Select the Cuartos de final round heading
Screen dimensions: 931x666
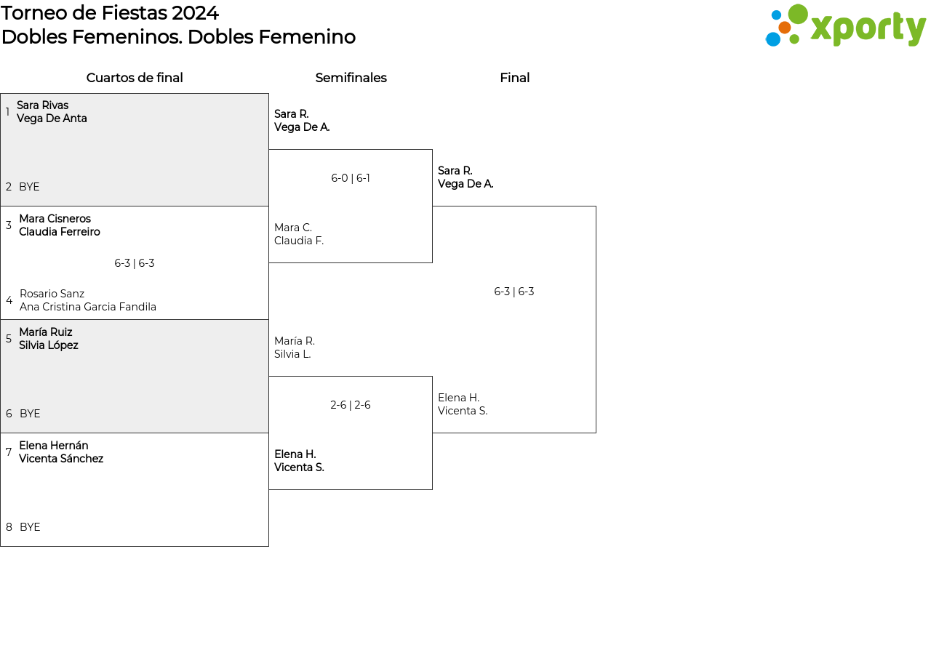click(135, 78)
